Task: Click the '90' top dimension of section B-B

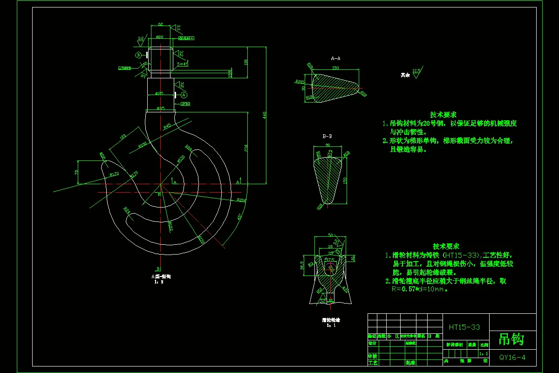Action: point(327,145)
